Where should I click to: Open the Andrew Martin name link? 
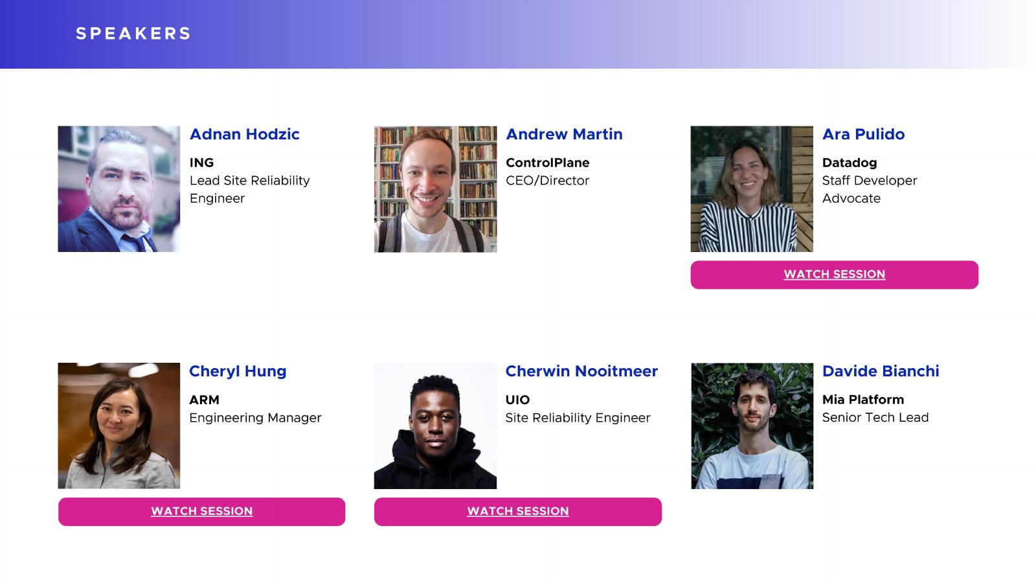[x=564, y=134]
